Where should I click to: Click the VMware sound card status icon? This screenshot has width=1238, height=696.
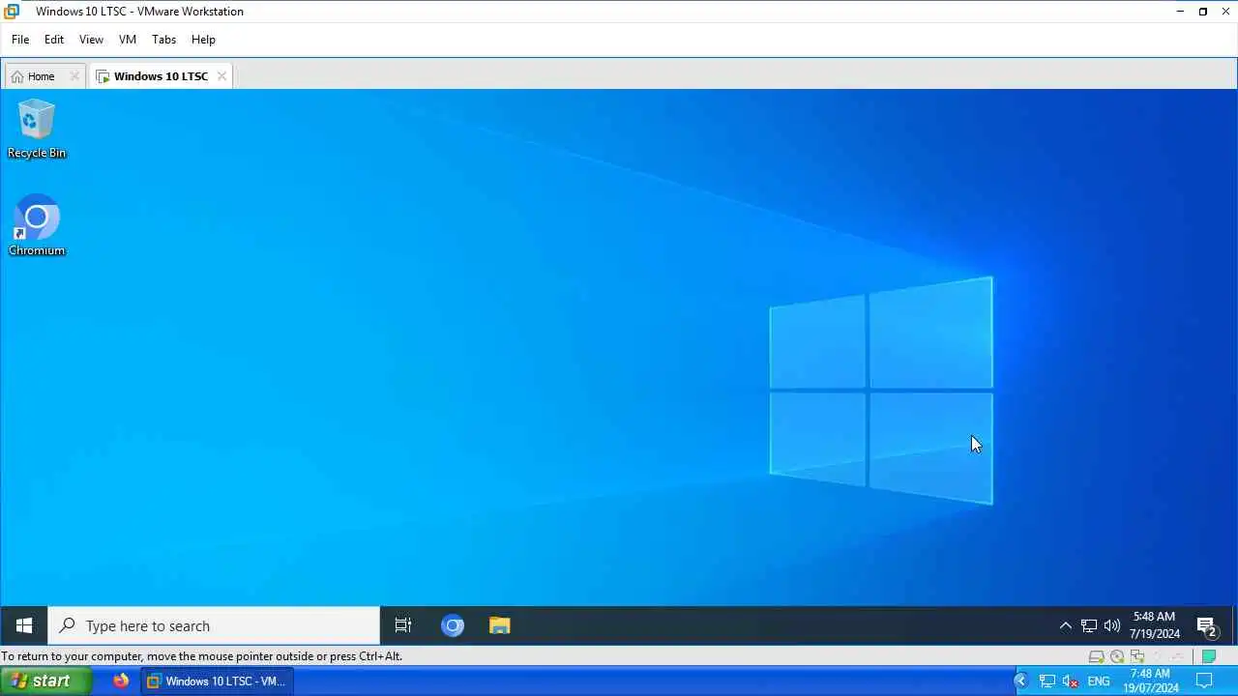click(1158, 656)
